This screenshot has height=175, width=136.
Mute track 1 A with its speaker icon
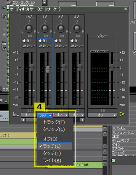coord(40,41)
